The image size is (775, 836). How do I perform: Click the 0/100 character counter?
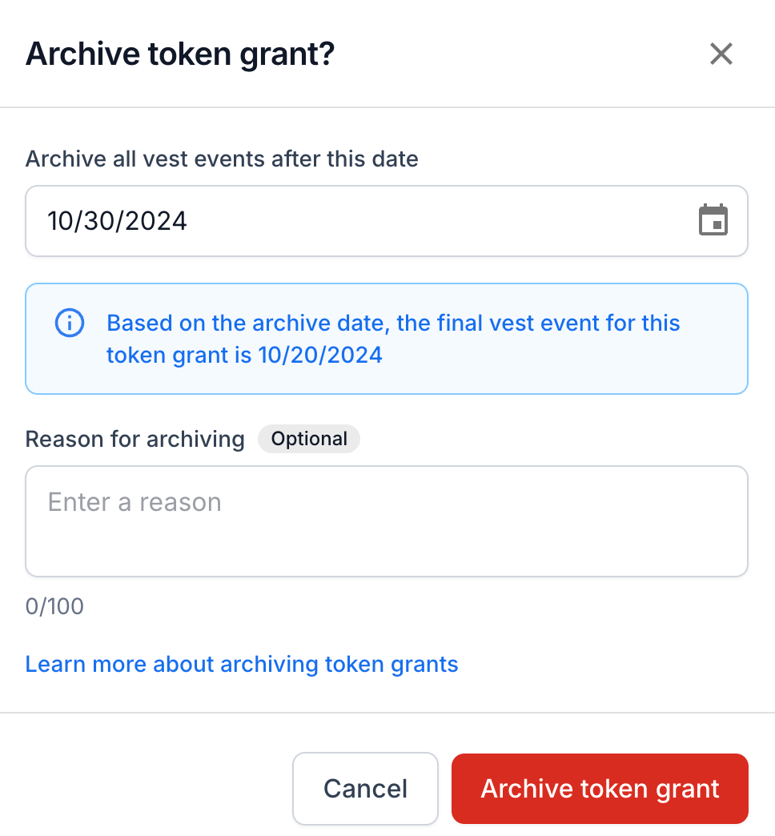coord(54,606)
